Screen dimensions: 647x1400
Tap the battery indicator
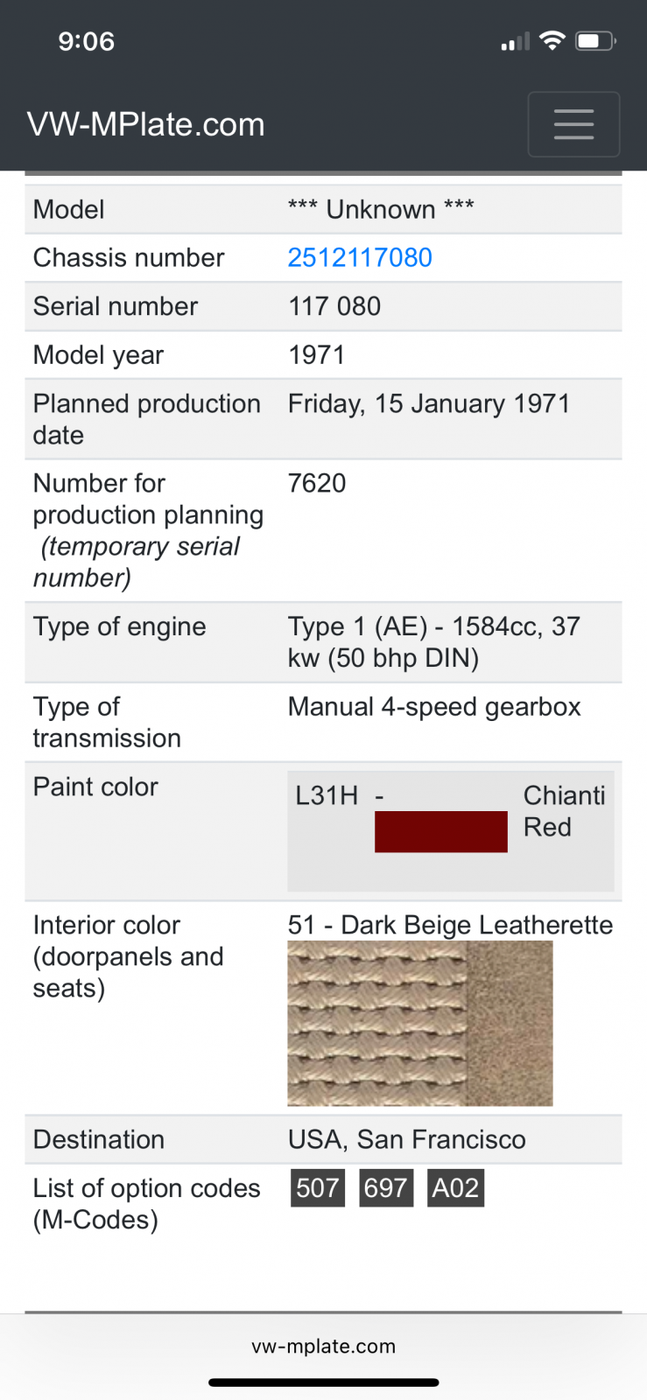[592, 39]
